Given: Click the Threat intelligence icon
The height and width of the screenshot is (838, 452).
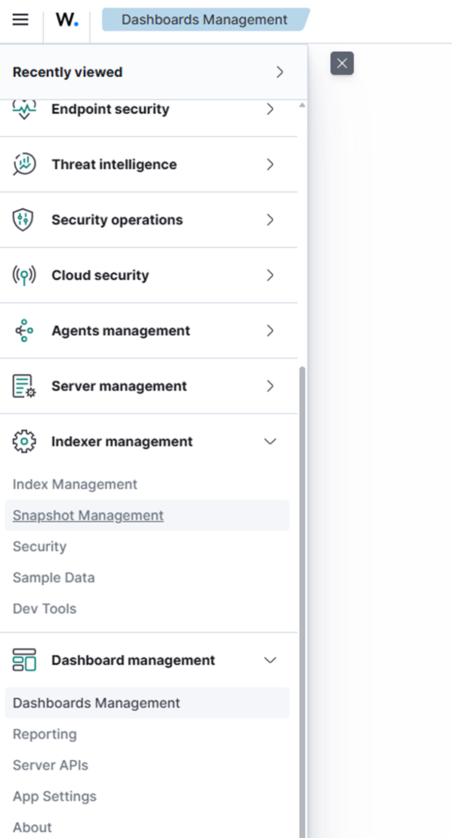Looking at the screenshot, I should click(x=24, y=164).
